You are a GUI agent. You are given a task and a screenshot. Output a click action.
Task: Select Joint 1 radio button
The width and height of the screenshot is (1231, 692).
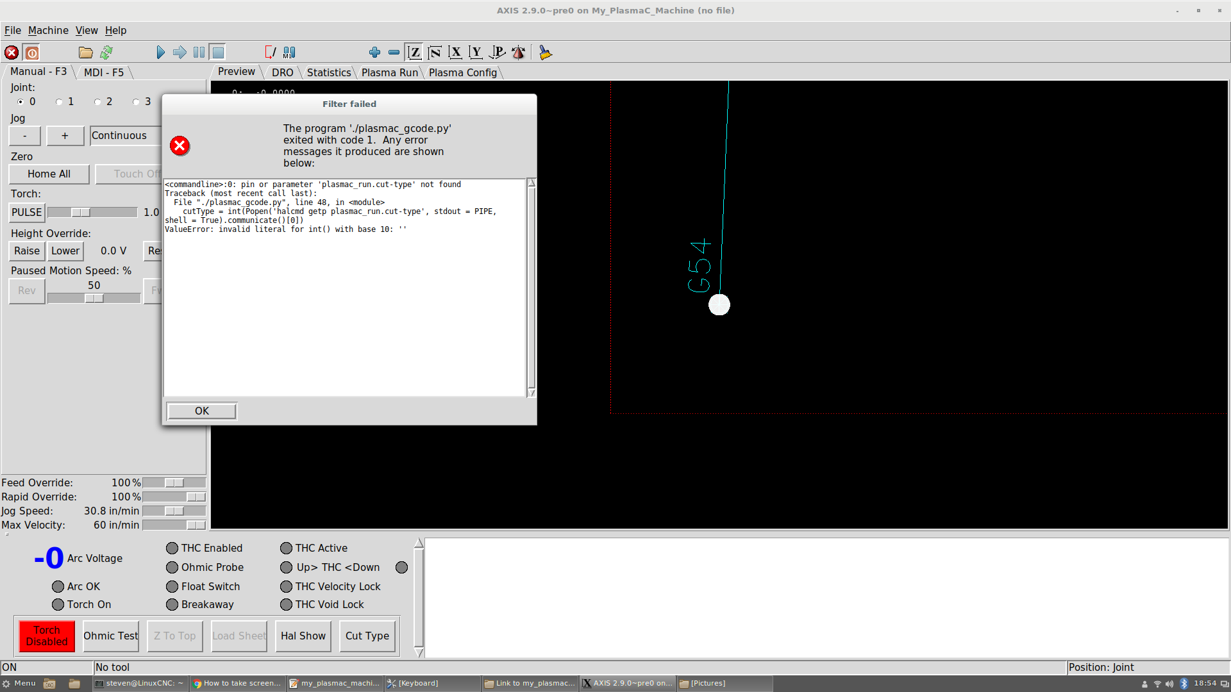point(59,102)
